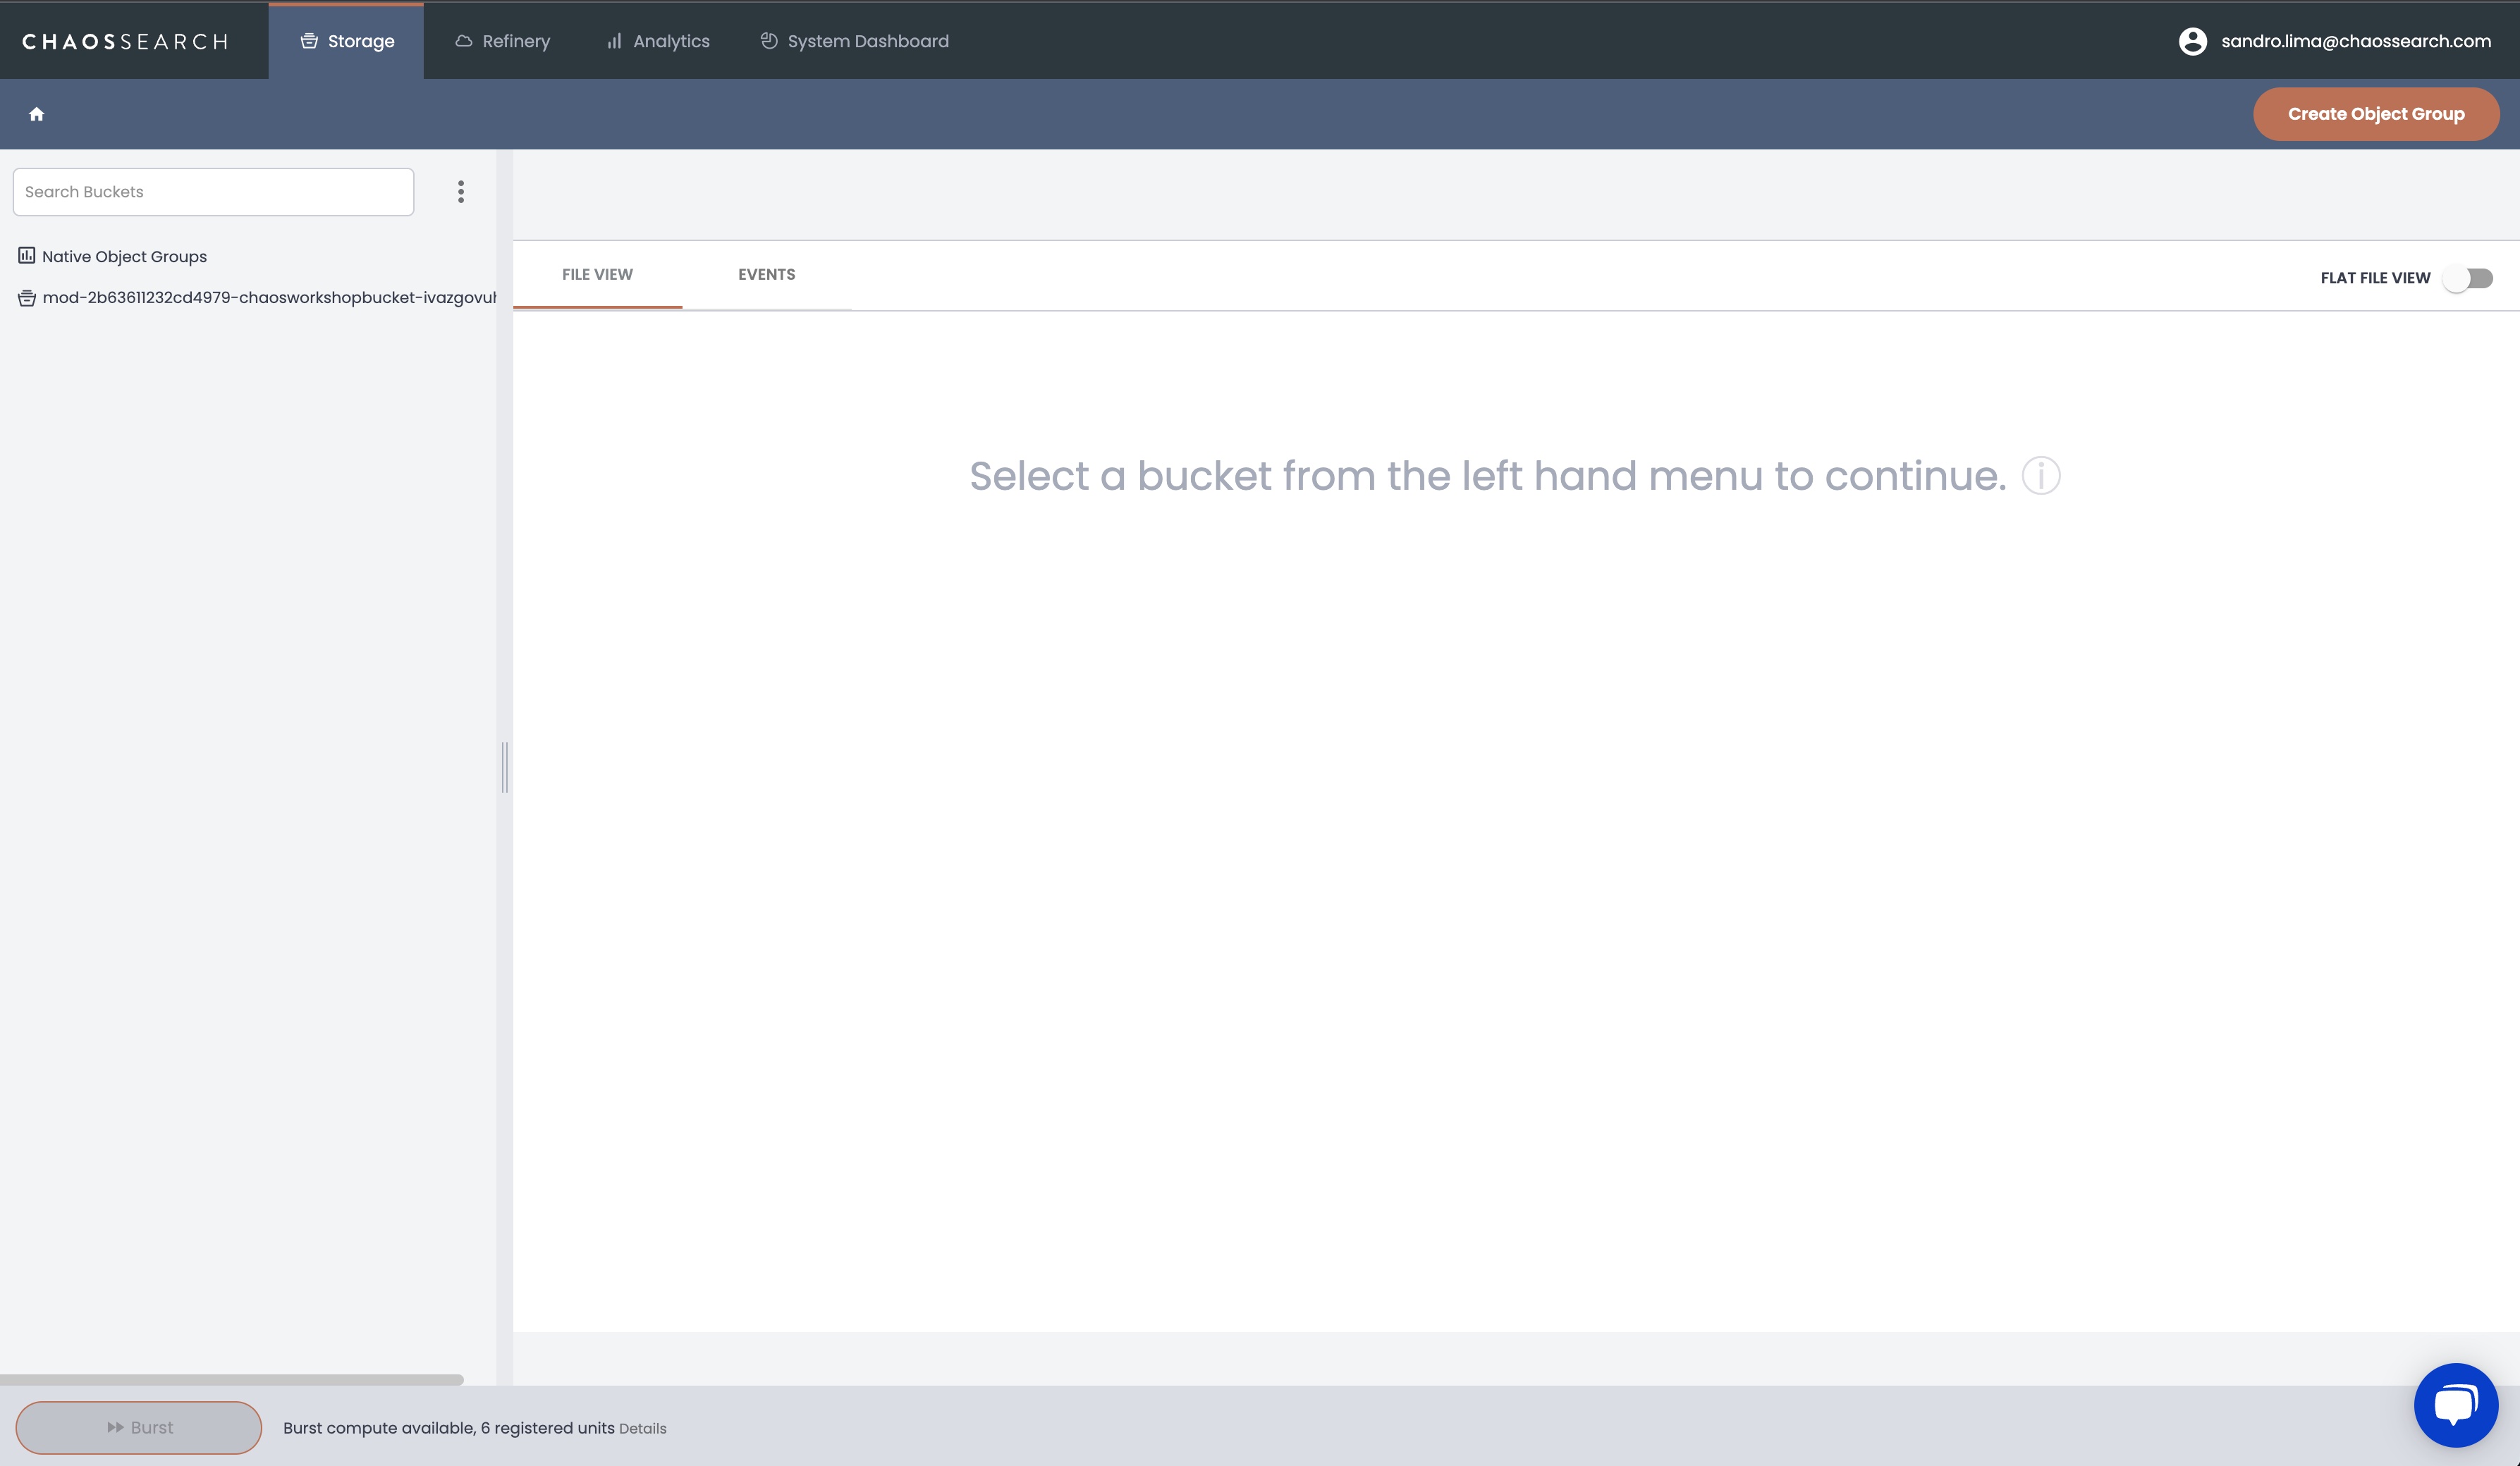This screenshot has width=2520, height=1466.
Task: Open the Analytics section
Action: point(658,41)
